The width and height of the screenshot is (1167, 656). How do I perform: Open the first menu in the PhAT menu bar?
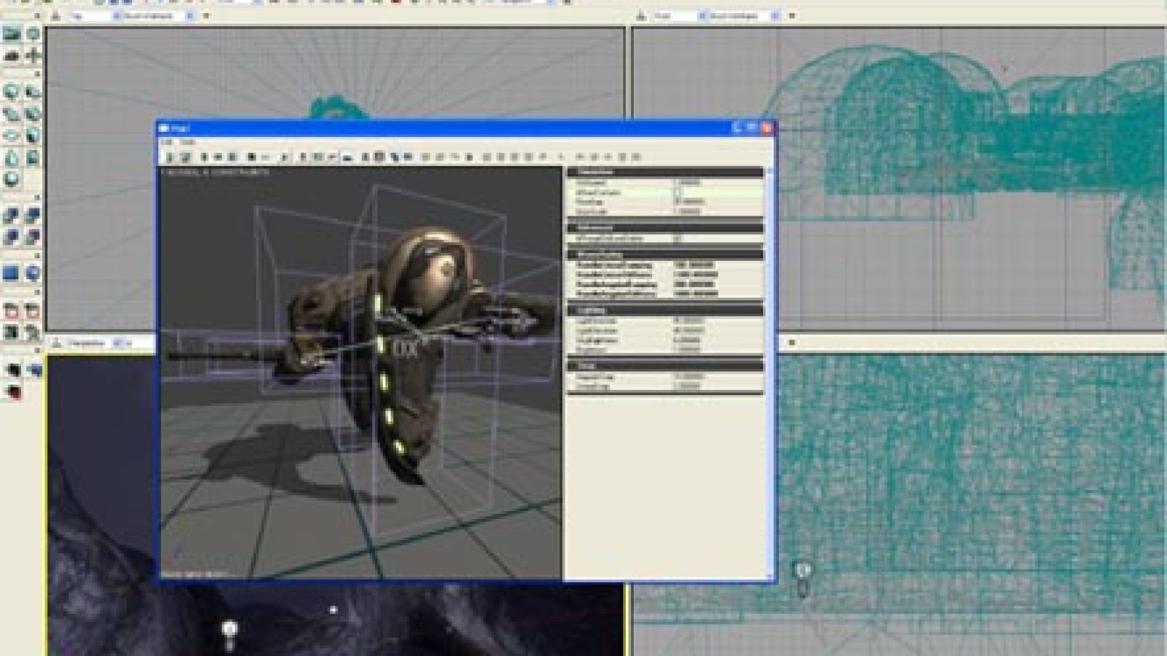pyautogui.click(x=167, y=142)
